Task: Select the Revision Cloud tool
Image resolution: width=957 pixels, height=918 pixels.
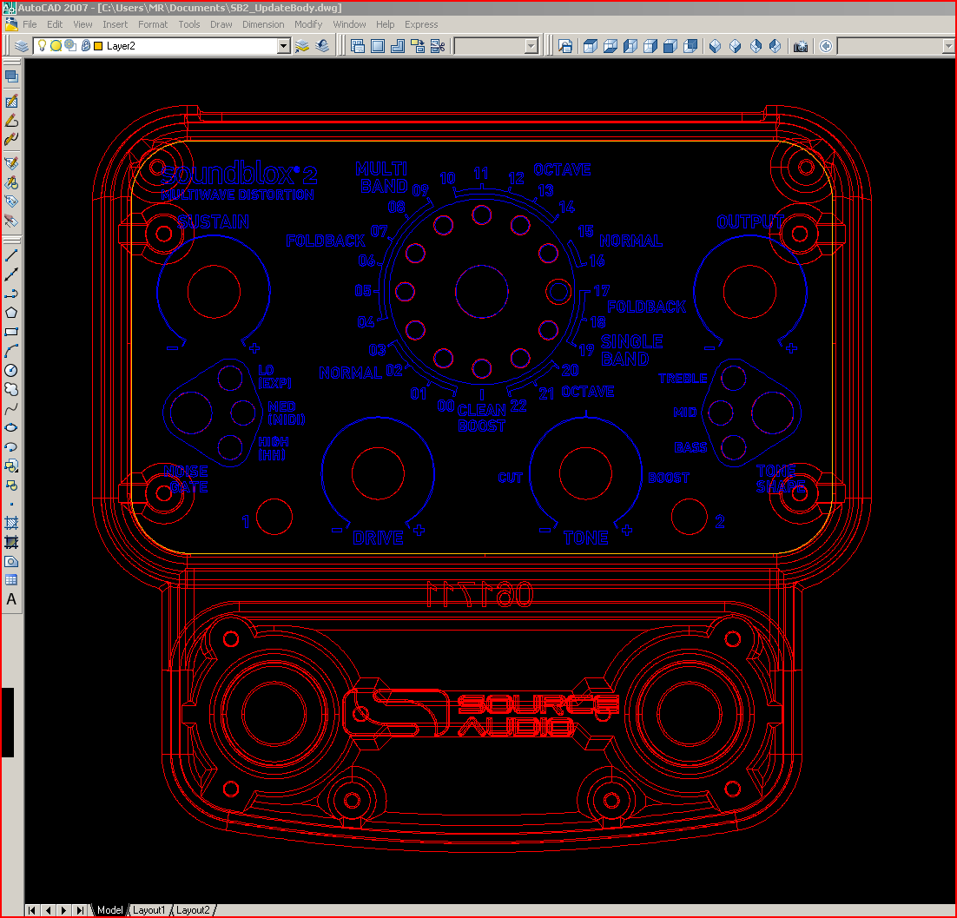Action: [11, 389]
